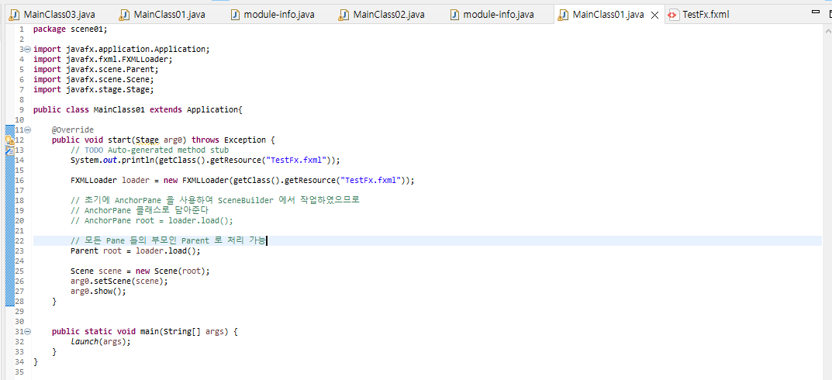The width and height of the screenshot is (832, 380).
Task: Close the active MainClass01.java tab with X
Action: click(x=654, y=16)
